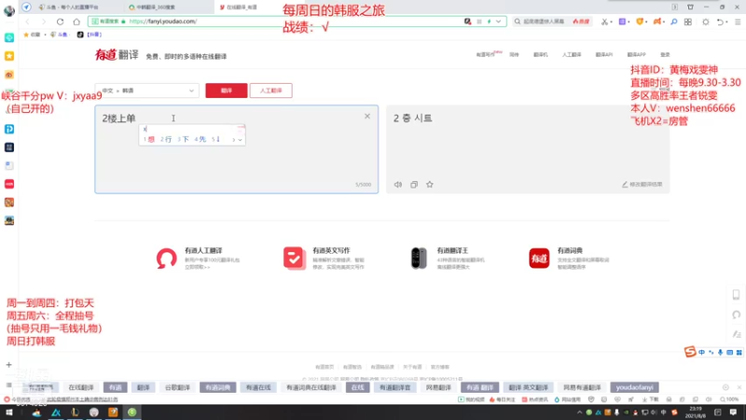
Task: Open the green circle app in taskbar
Action: 131,413
